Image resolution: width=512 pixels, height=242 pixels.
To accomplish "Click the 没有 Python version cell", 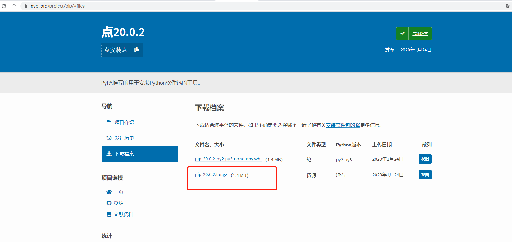I will 341,175.
